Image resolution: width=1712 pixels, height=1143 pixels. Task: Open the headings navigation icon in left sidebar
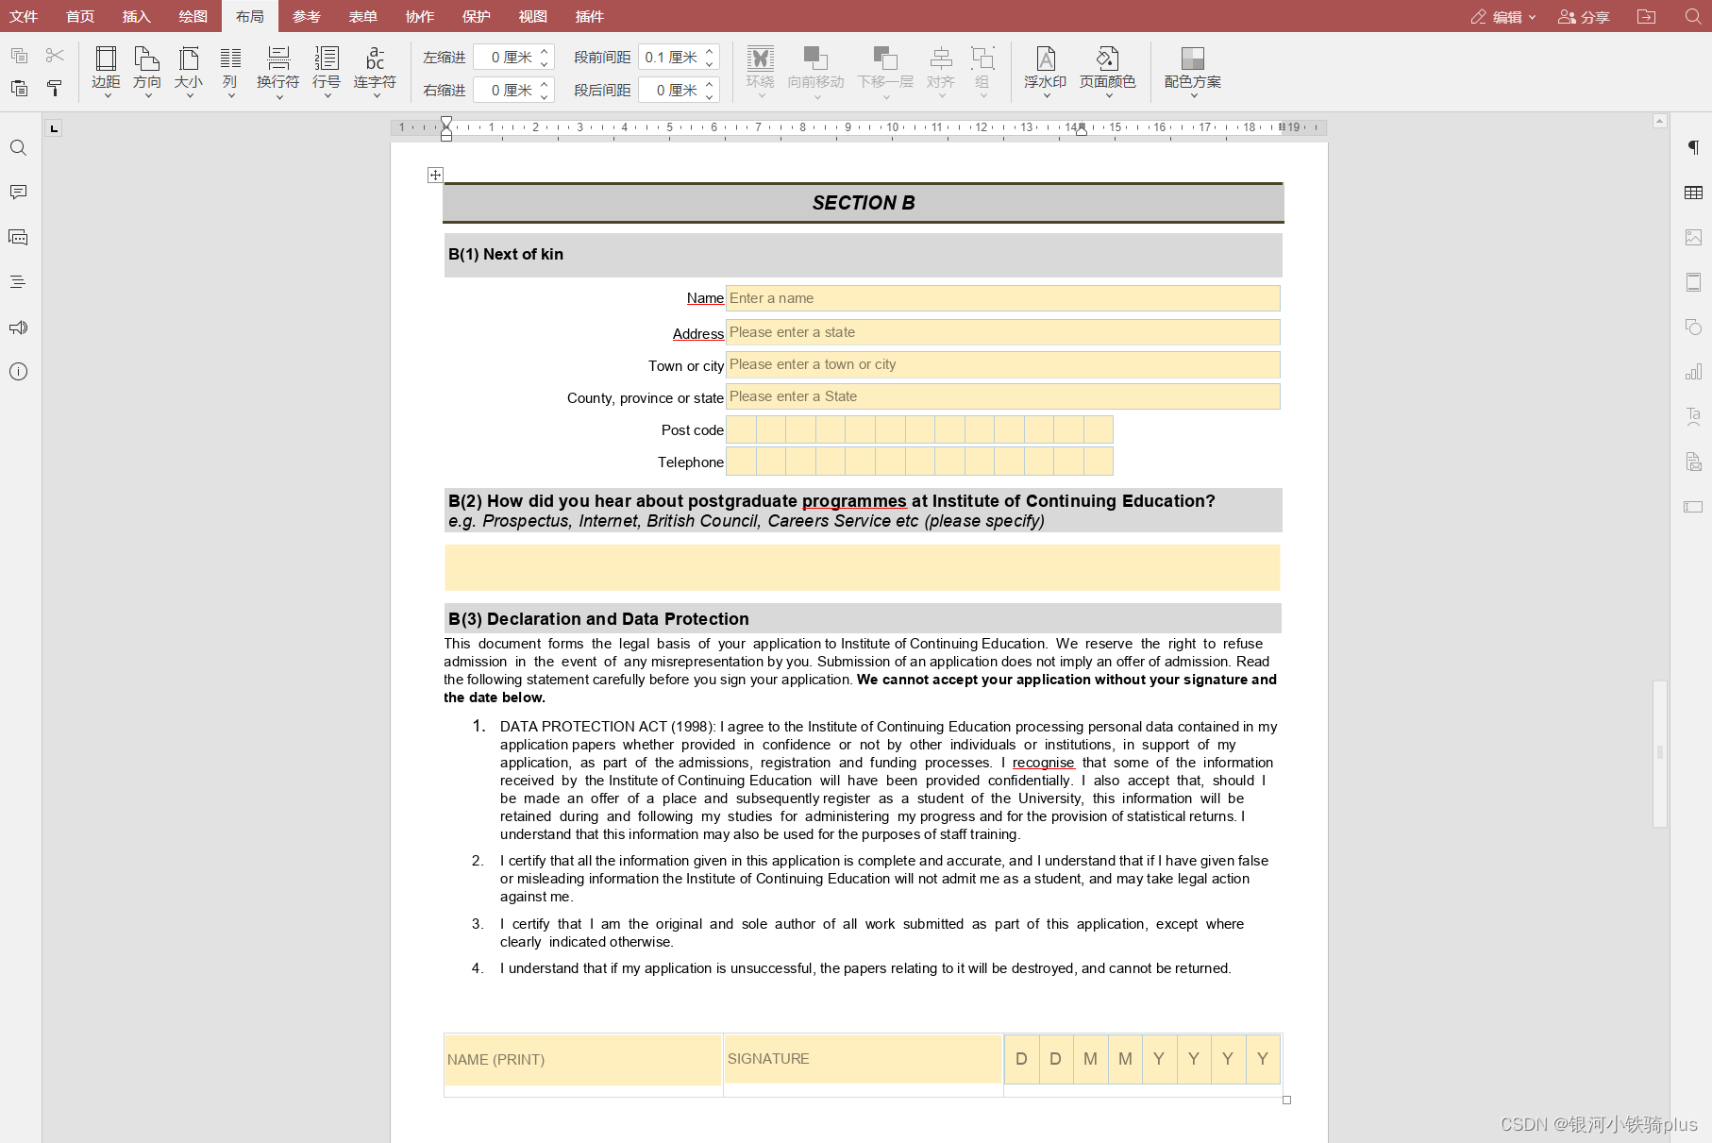pyautogui.click(x=18, y=282)
